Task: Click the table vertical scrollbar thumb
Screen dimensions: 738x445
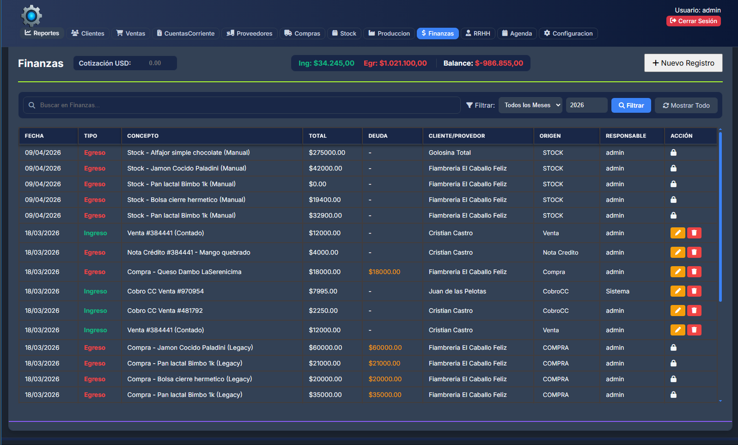Action: click(x=720, y=216)
